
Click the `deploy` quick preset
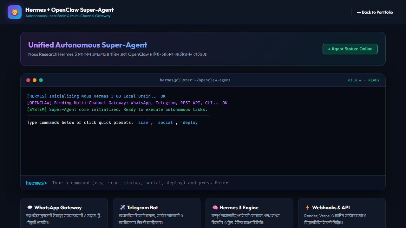click(x=190, y=123)
